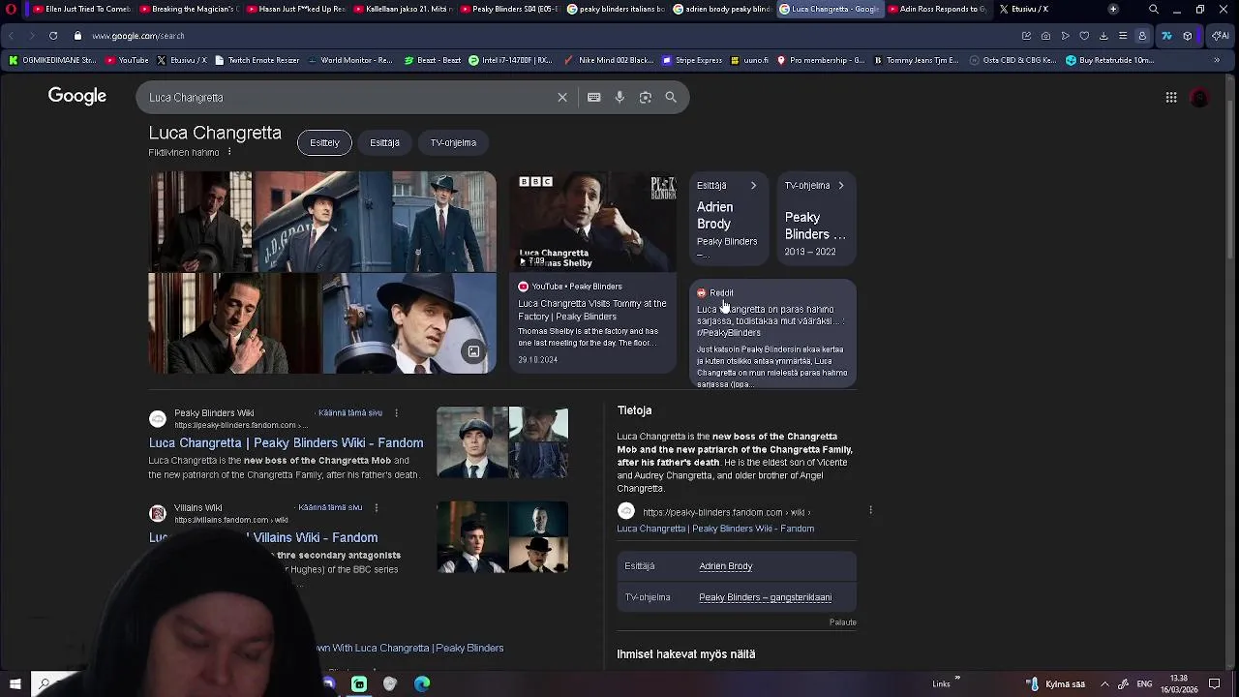Click the Adrien Brody link in Tietoja
The width and height of the screenshot is (1239, 697).
click(x=725, y=566)
